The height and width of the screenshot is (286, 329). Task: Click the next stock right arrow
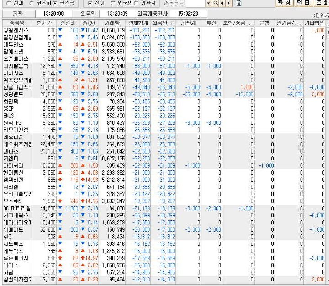[x=229, y=3]
